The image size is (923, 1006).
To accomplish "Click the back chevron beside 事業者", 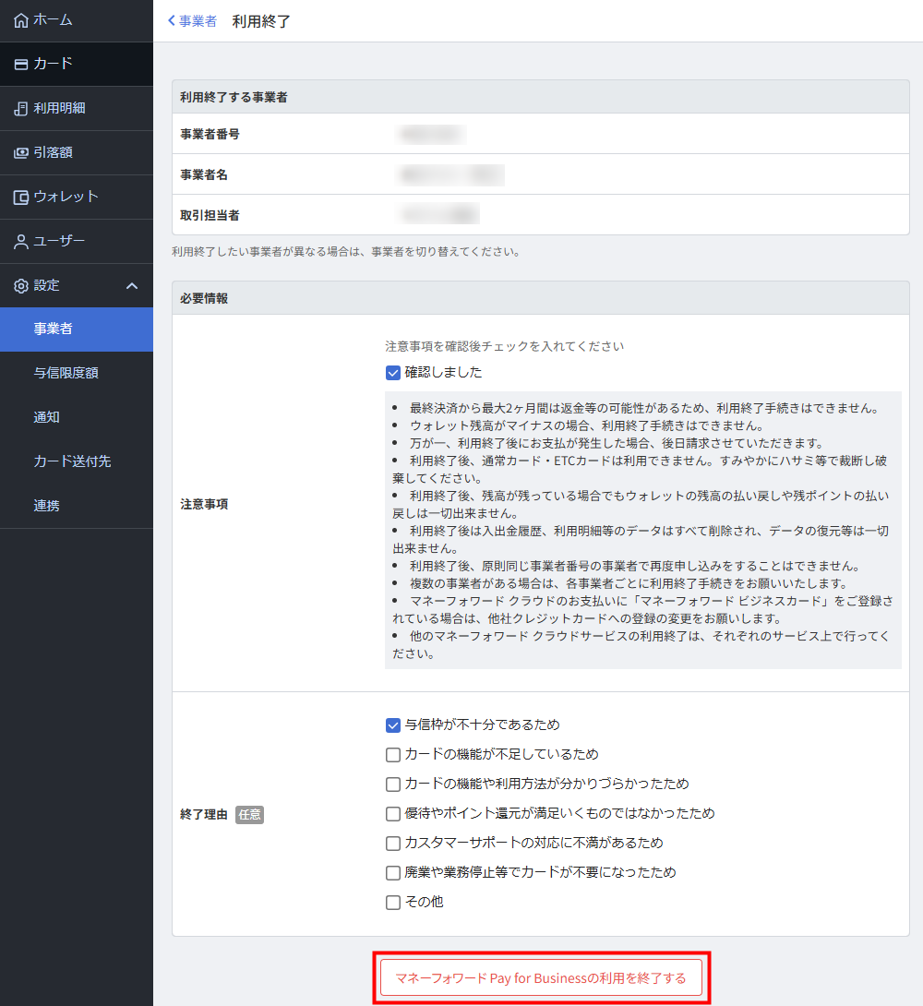I will point(172,21).
